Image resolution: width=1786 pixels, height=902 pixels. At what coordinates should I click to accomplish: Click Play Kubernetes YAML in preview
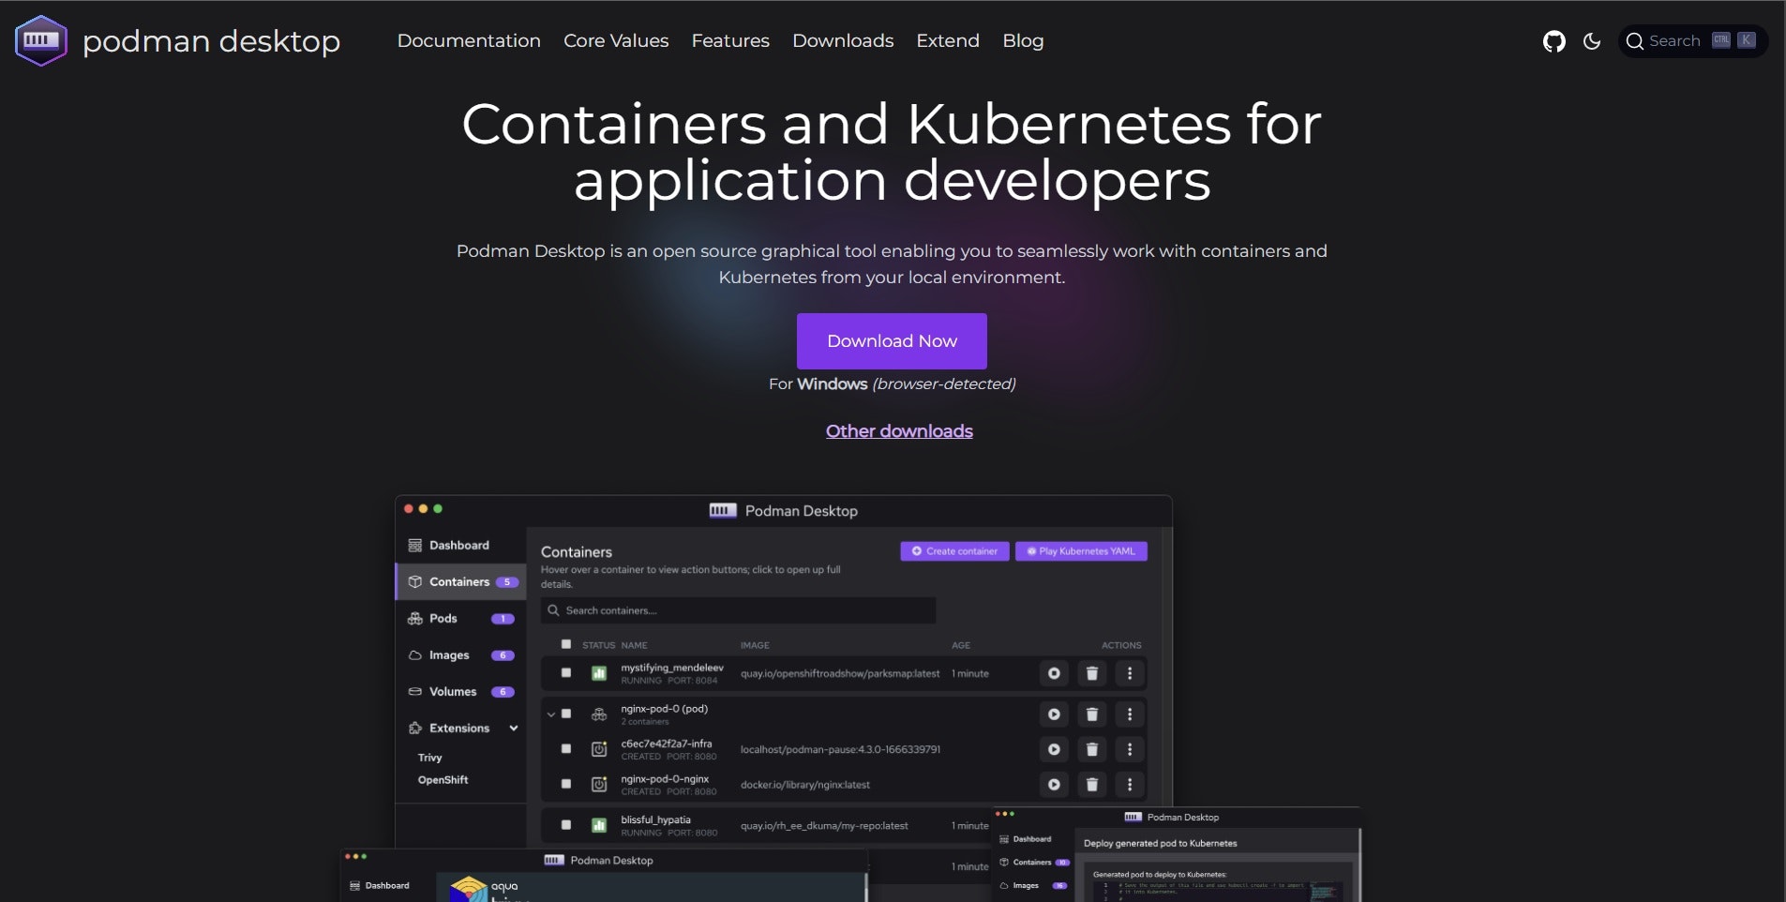pyautogui.click(x=1081, y=551)
